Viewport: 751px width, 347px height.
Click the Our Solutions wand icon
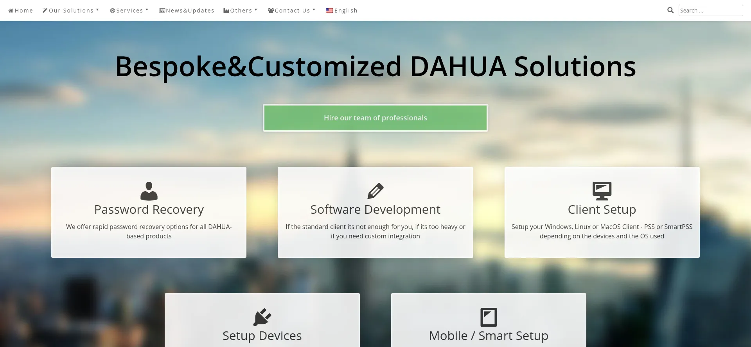click(x=45, y=11)
